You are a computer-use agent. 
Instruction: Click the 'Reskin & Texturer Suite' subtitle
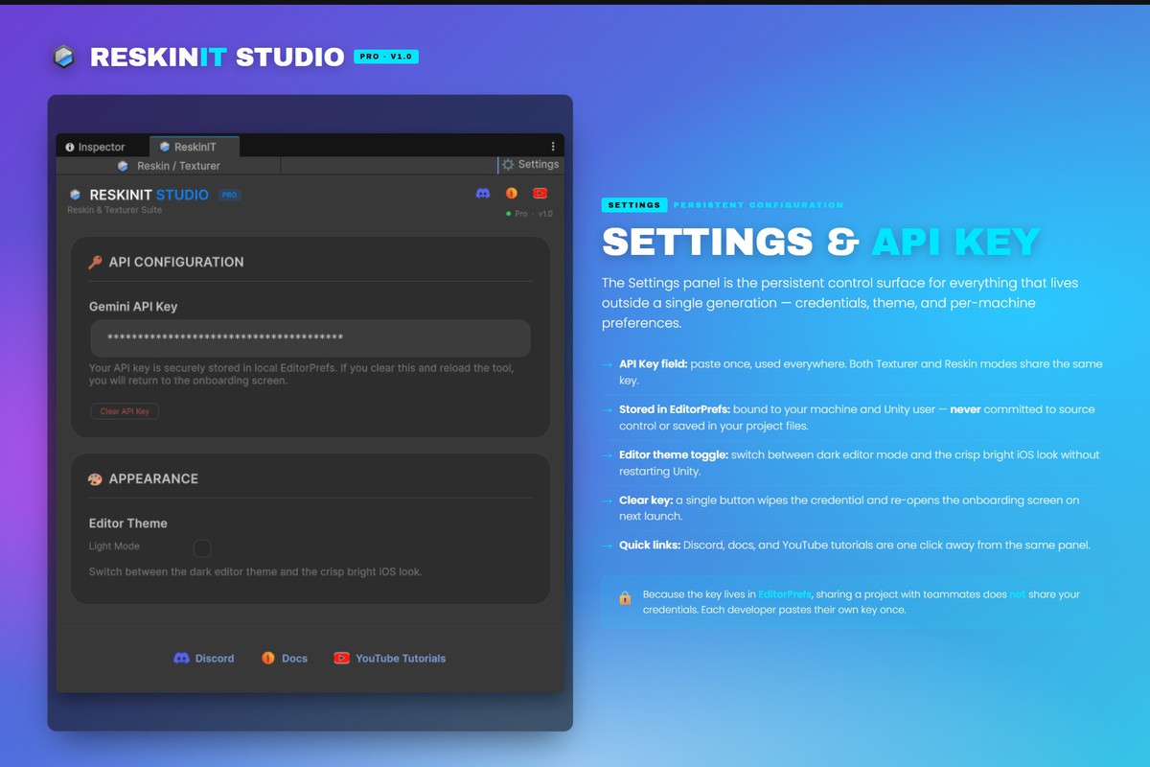(x=115, y=210)
